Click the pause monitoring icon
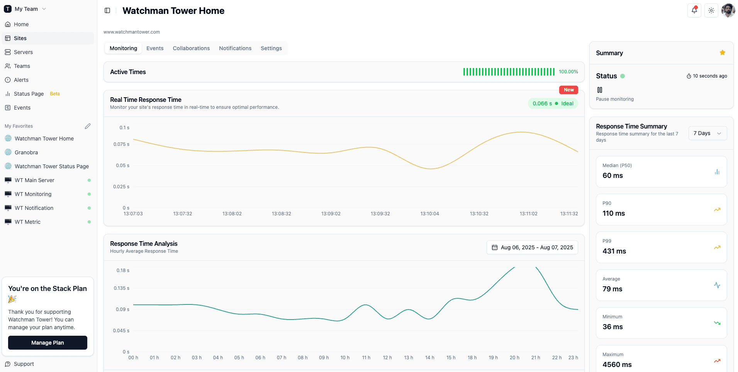The height and width of the screenshot is (372, 738). point(599,90)
